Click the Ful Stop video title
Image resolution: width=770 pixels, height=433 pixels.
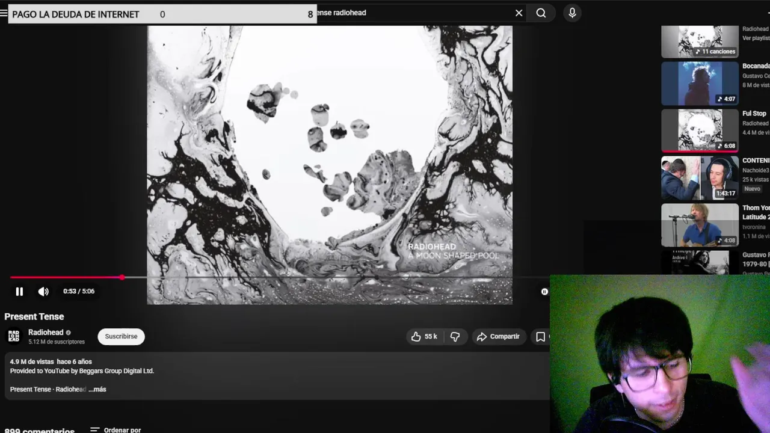coord(754,114)
